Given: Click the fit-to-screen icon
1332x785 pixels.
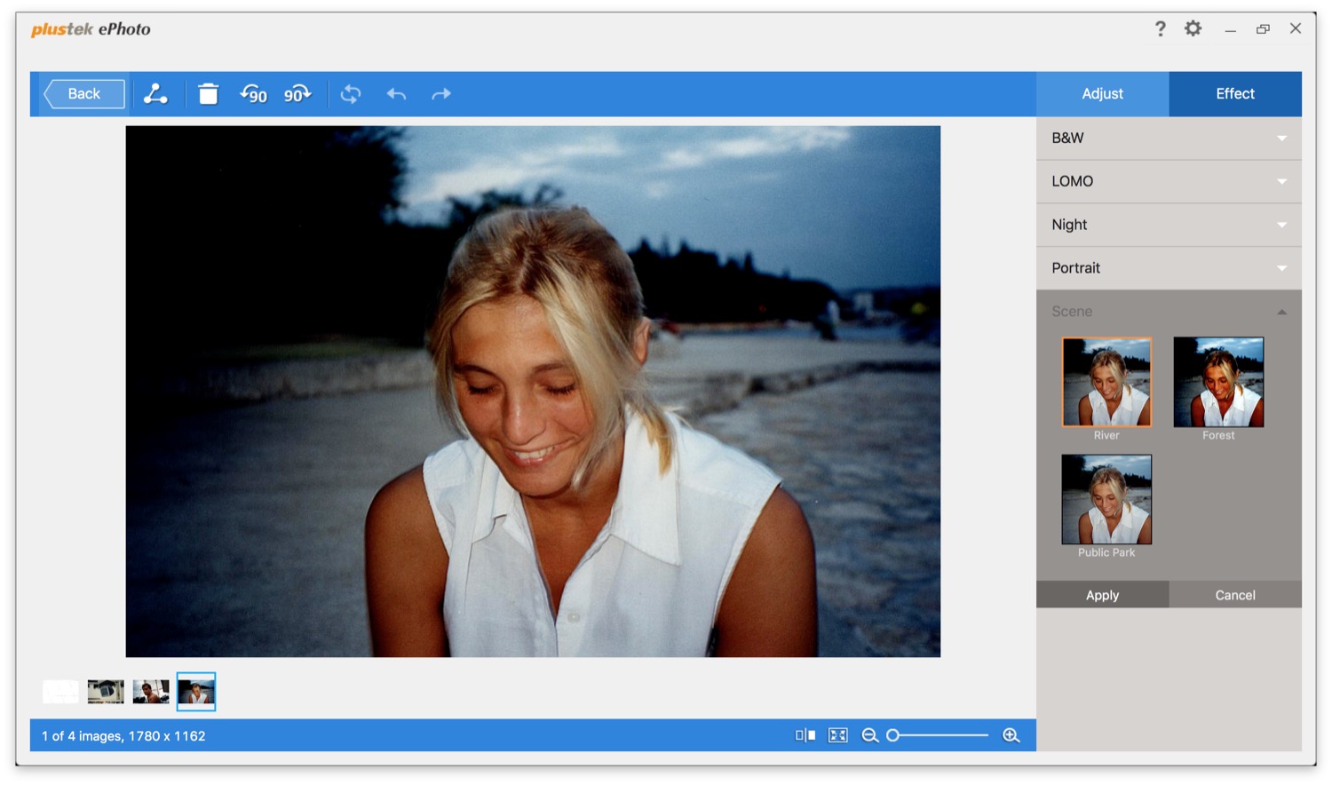Looking at the screenshot, I should click(837, 735).
